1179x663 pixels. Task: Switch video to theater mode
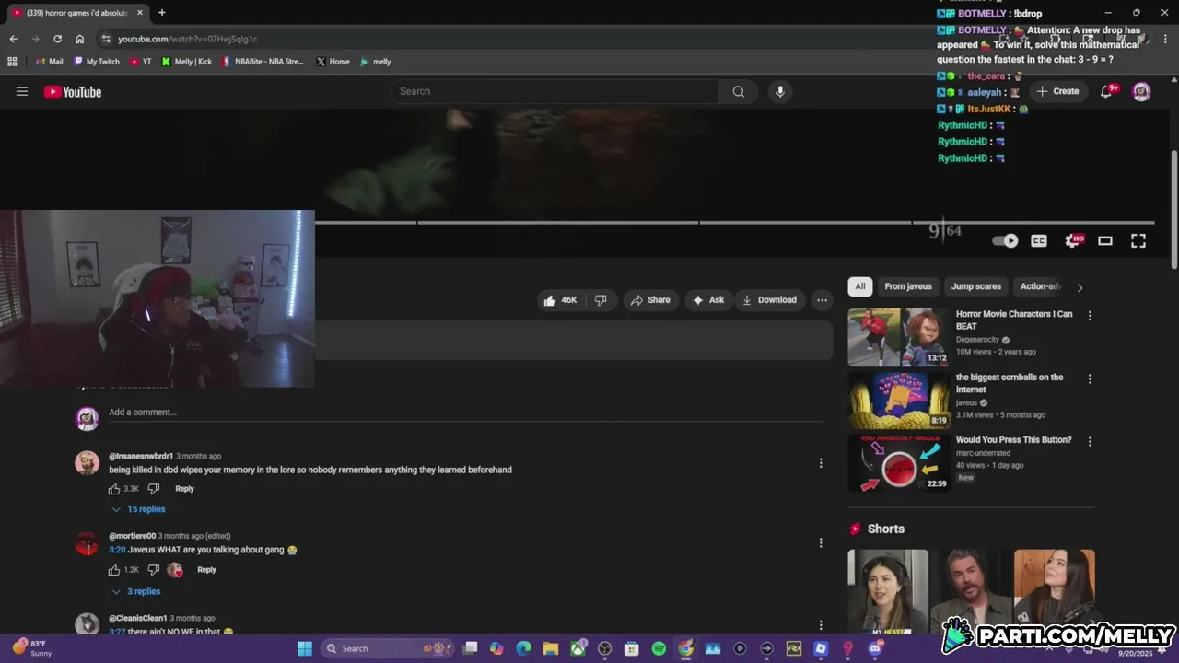tap(1105, 240)
